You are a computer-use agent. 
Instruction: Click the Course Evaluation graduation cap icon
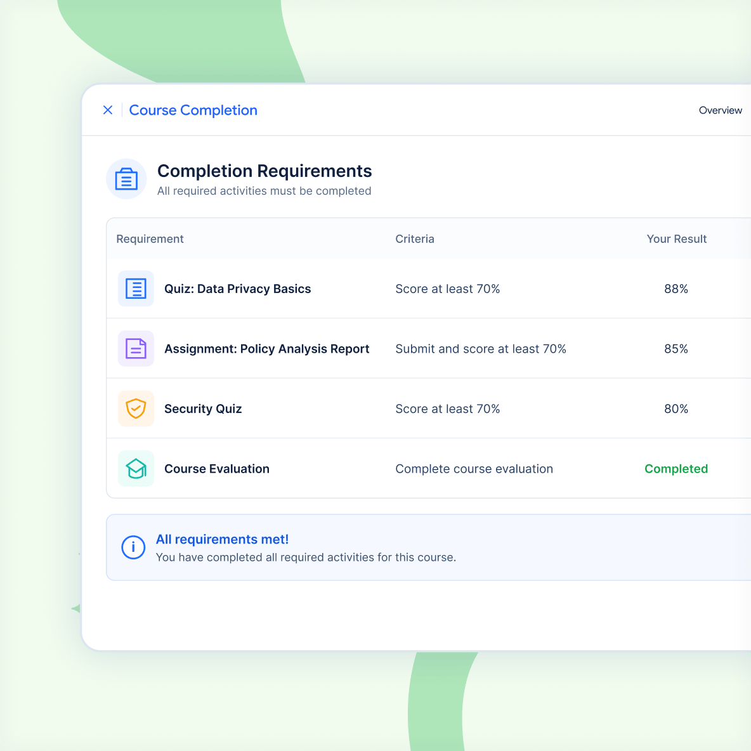[136, 468]
